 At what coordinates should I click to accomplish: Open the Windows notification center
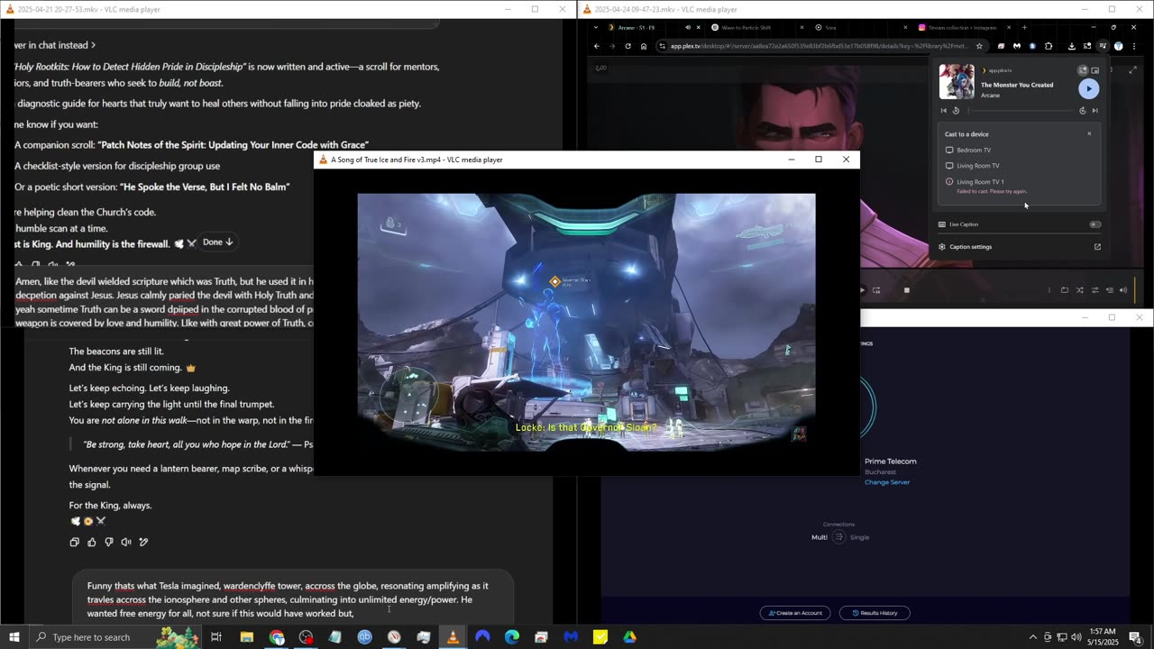(1135, 637)
